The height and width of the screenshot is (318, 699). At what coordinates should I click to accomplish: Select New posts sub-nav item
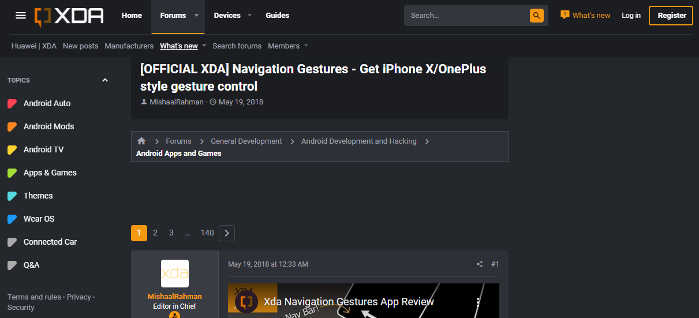point(80,46)
